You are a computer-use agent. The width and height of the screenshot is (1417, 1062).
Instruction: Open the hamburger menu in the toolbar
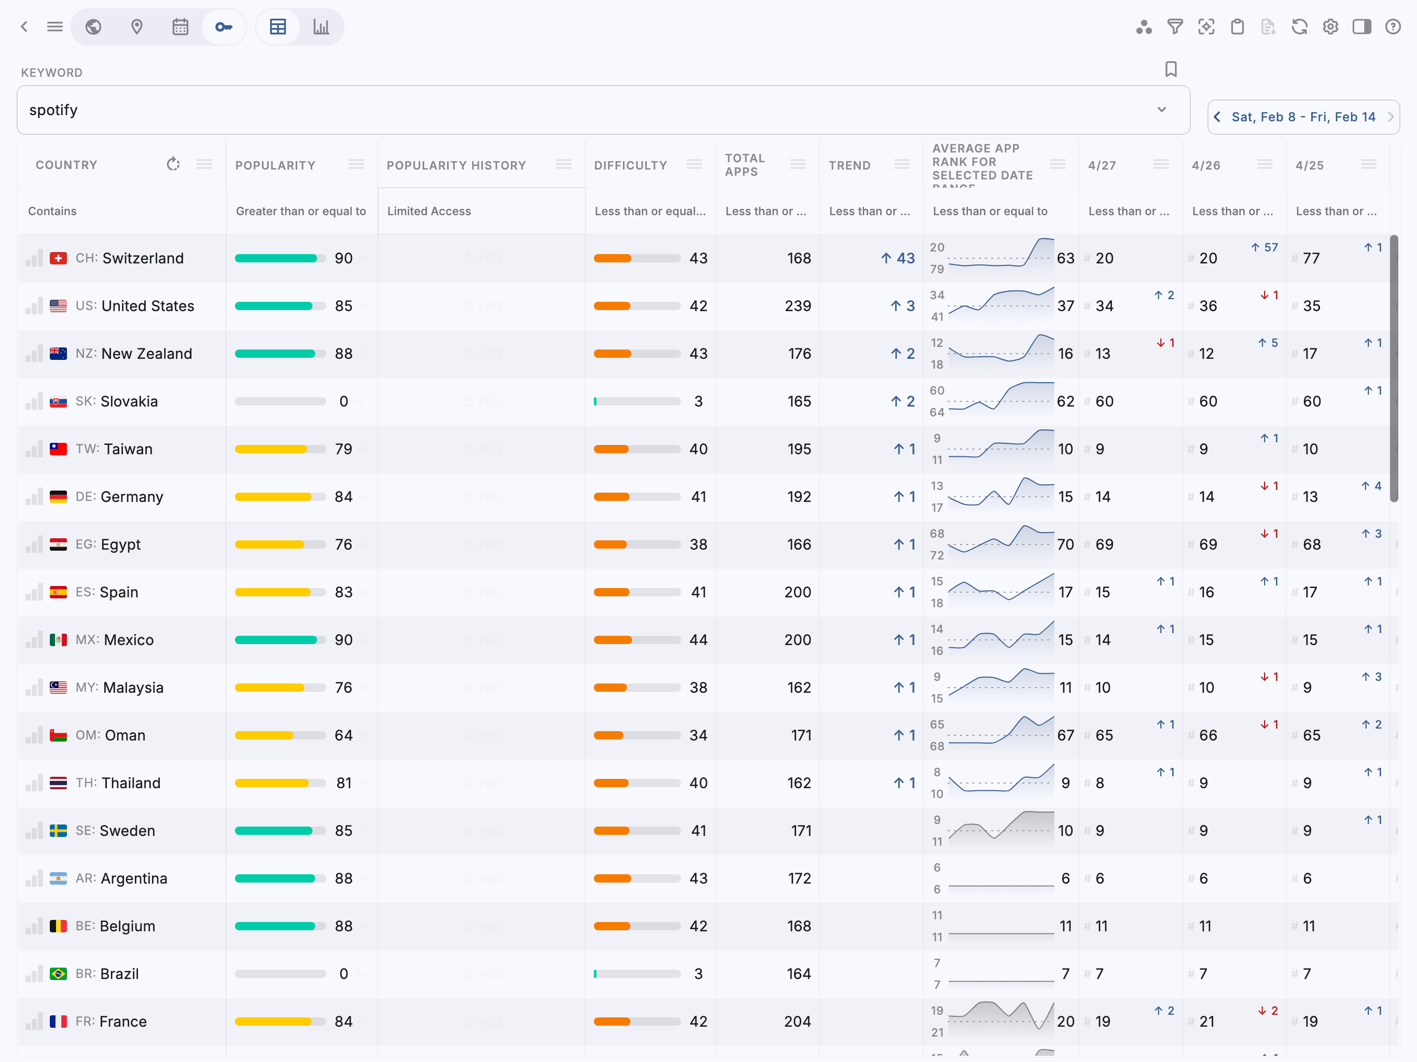coord(55,27)
